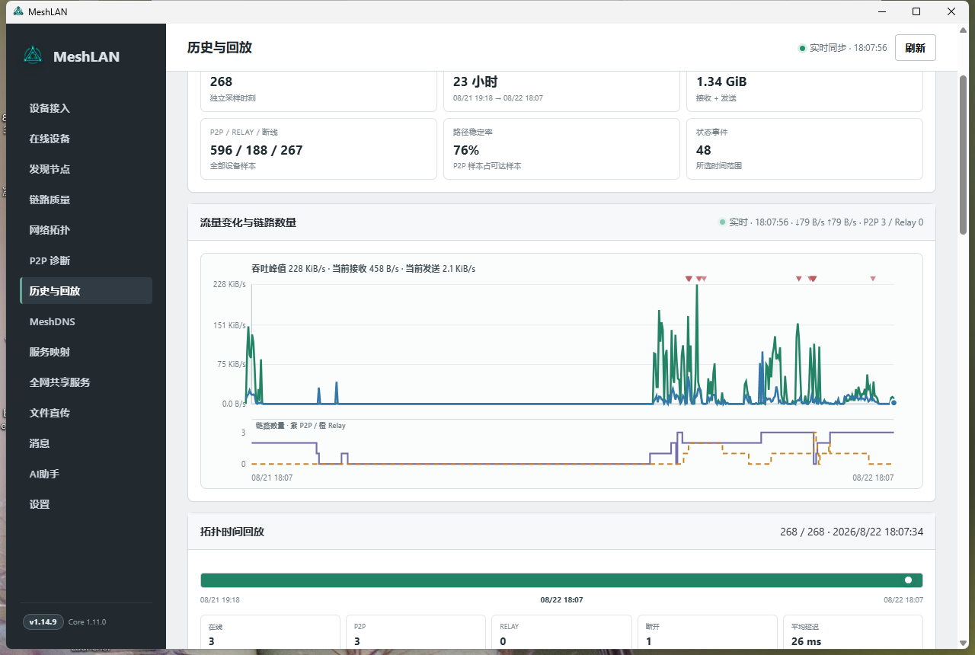
Task: Select P2P 诊断 in the sidebar
Action: [86, 260]
